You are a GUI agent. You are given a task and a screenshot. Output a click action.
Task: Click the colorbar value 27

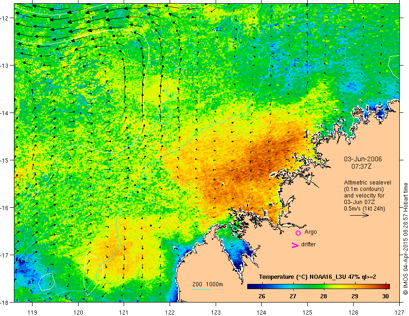(x=293, y=296)
